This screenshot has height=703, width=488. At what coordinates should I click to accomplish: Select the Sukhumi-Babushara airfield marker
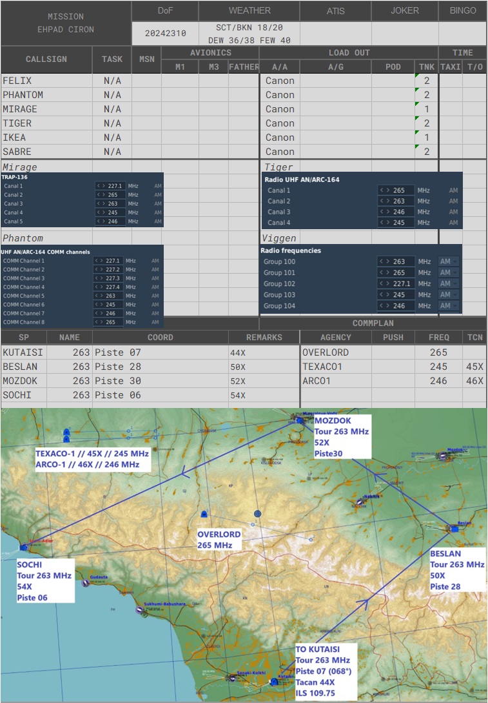coord(139,609)
